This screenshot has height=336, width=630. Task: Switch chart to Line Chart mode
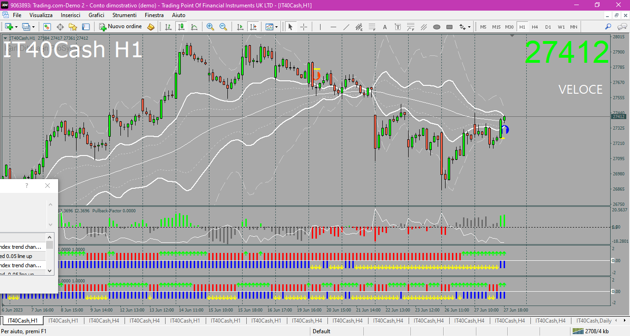194,27
